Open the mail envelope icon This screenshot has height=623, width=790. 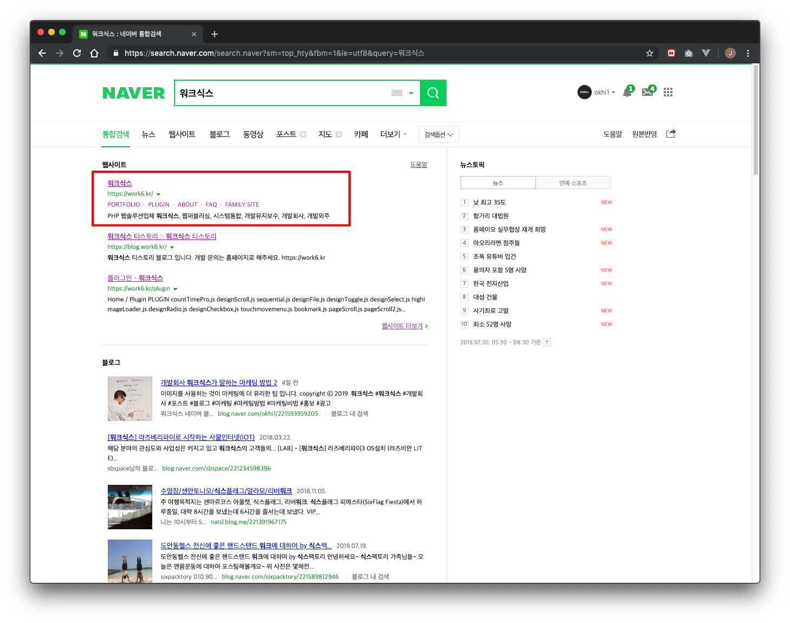[x=648, y=92]
